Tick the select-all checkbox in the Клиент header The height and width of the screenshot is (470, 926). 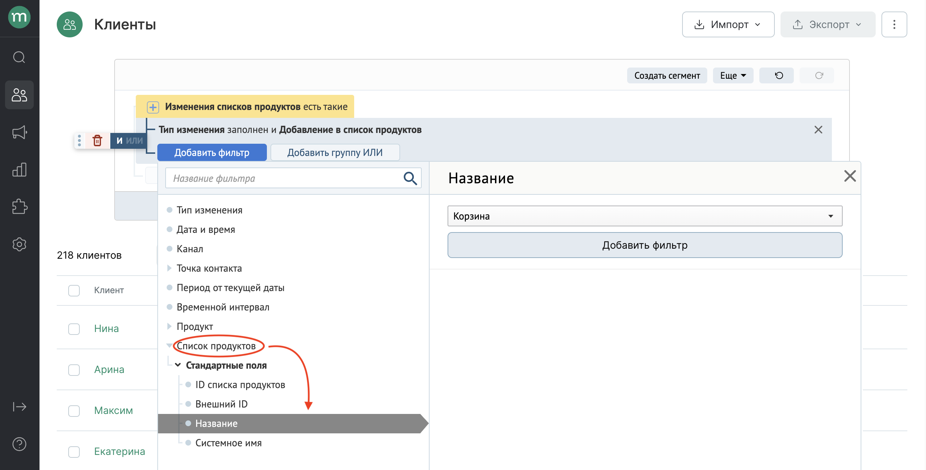click(74, 291)
